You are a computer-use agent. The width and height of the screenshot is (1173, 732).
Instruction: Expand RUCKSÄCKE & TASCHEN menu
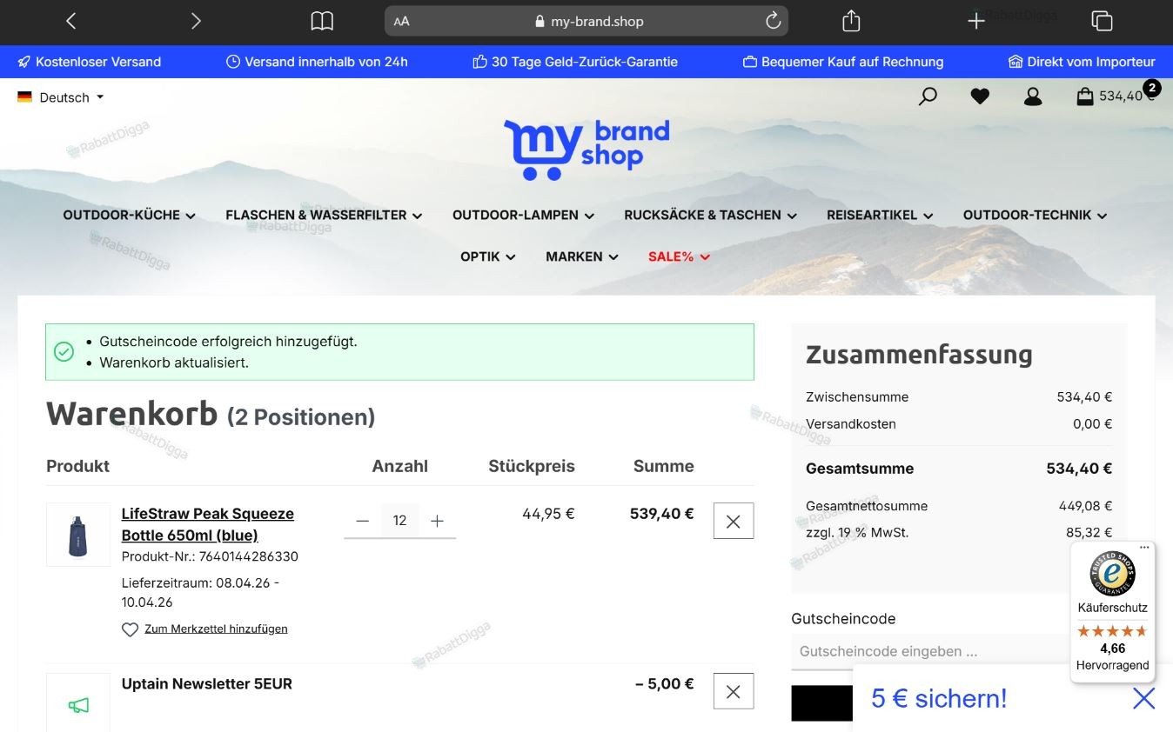coord(710,215)
